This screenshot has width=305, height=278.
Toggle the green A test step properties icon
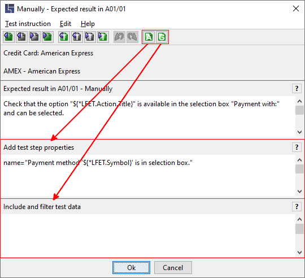pos(149,37)
